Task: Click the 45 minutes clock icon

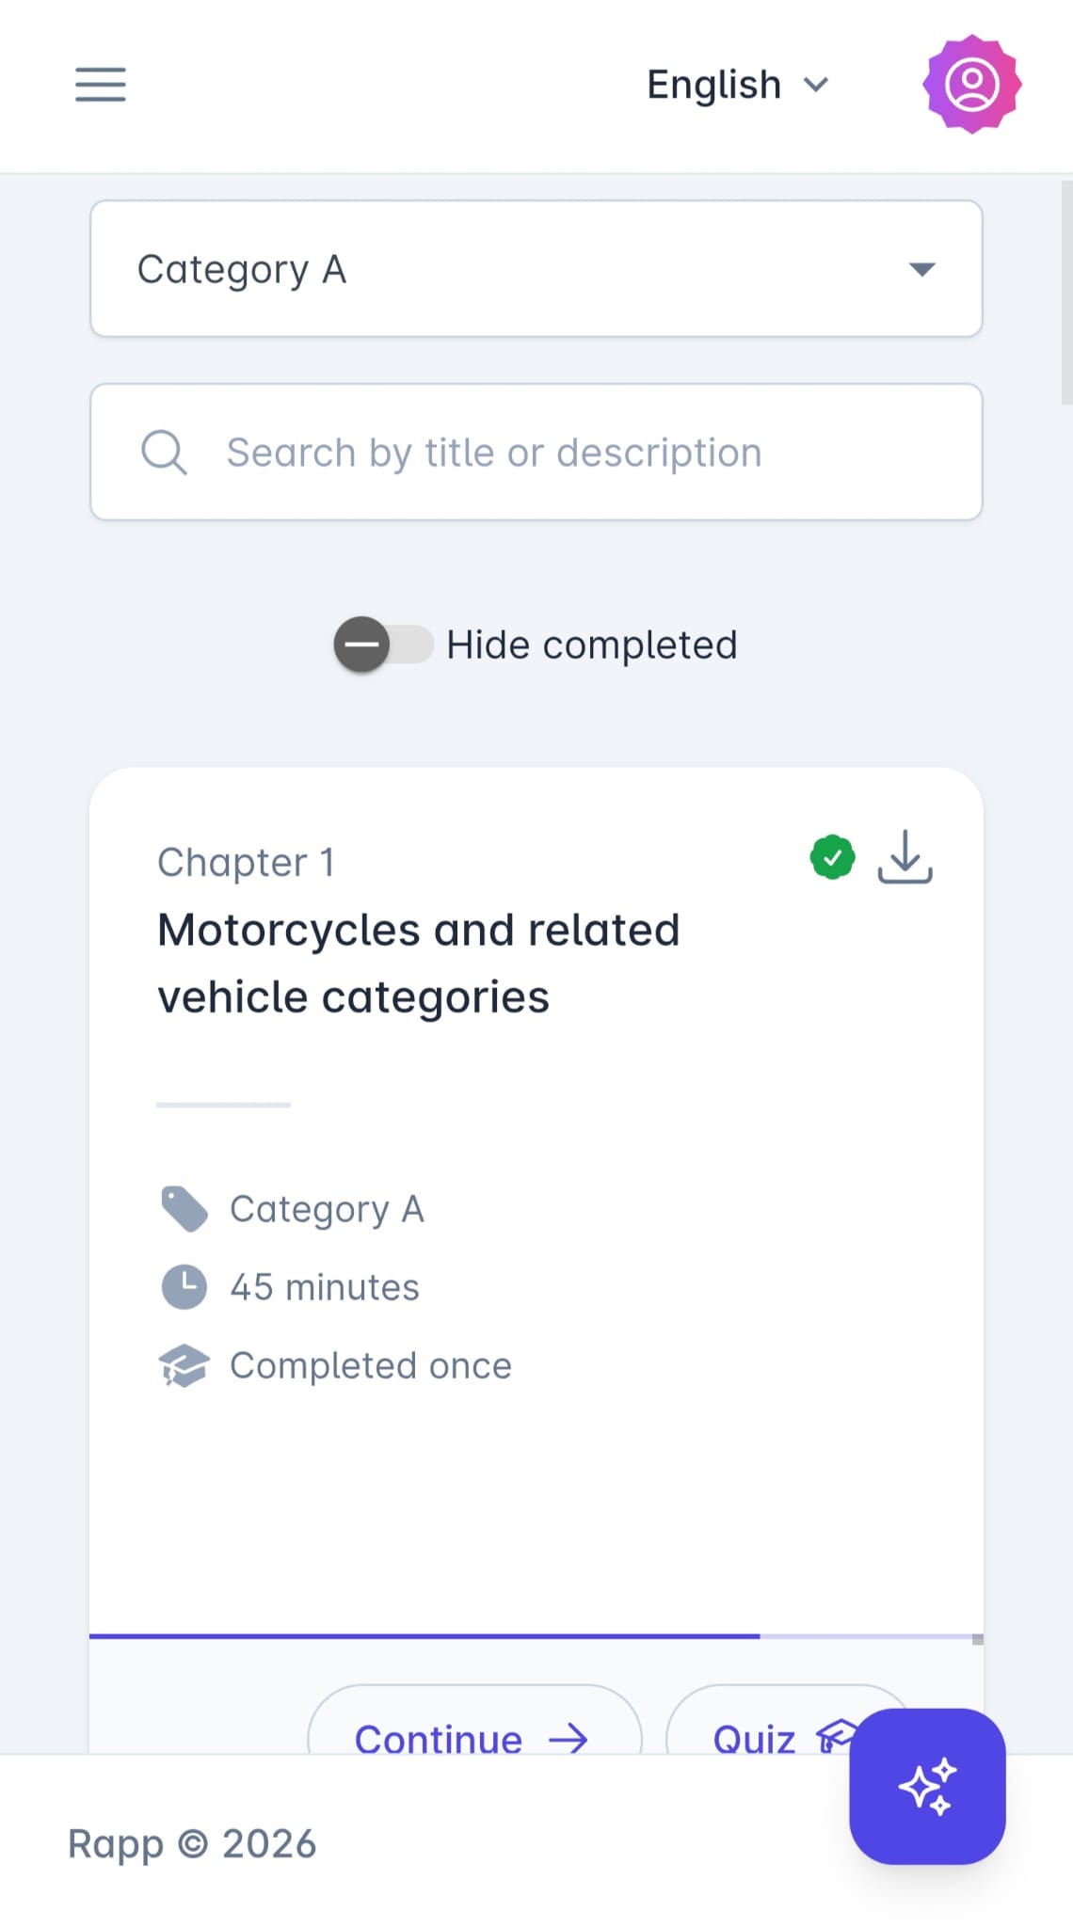Action: tap(185, 1286)
